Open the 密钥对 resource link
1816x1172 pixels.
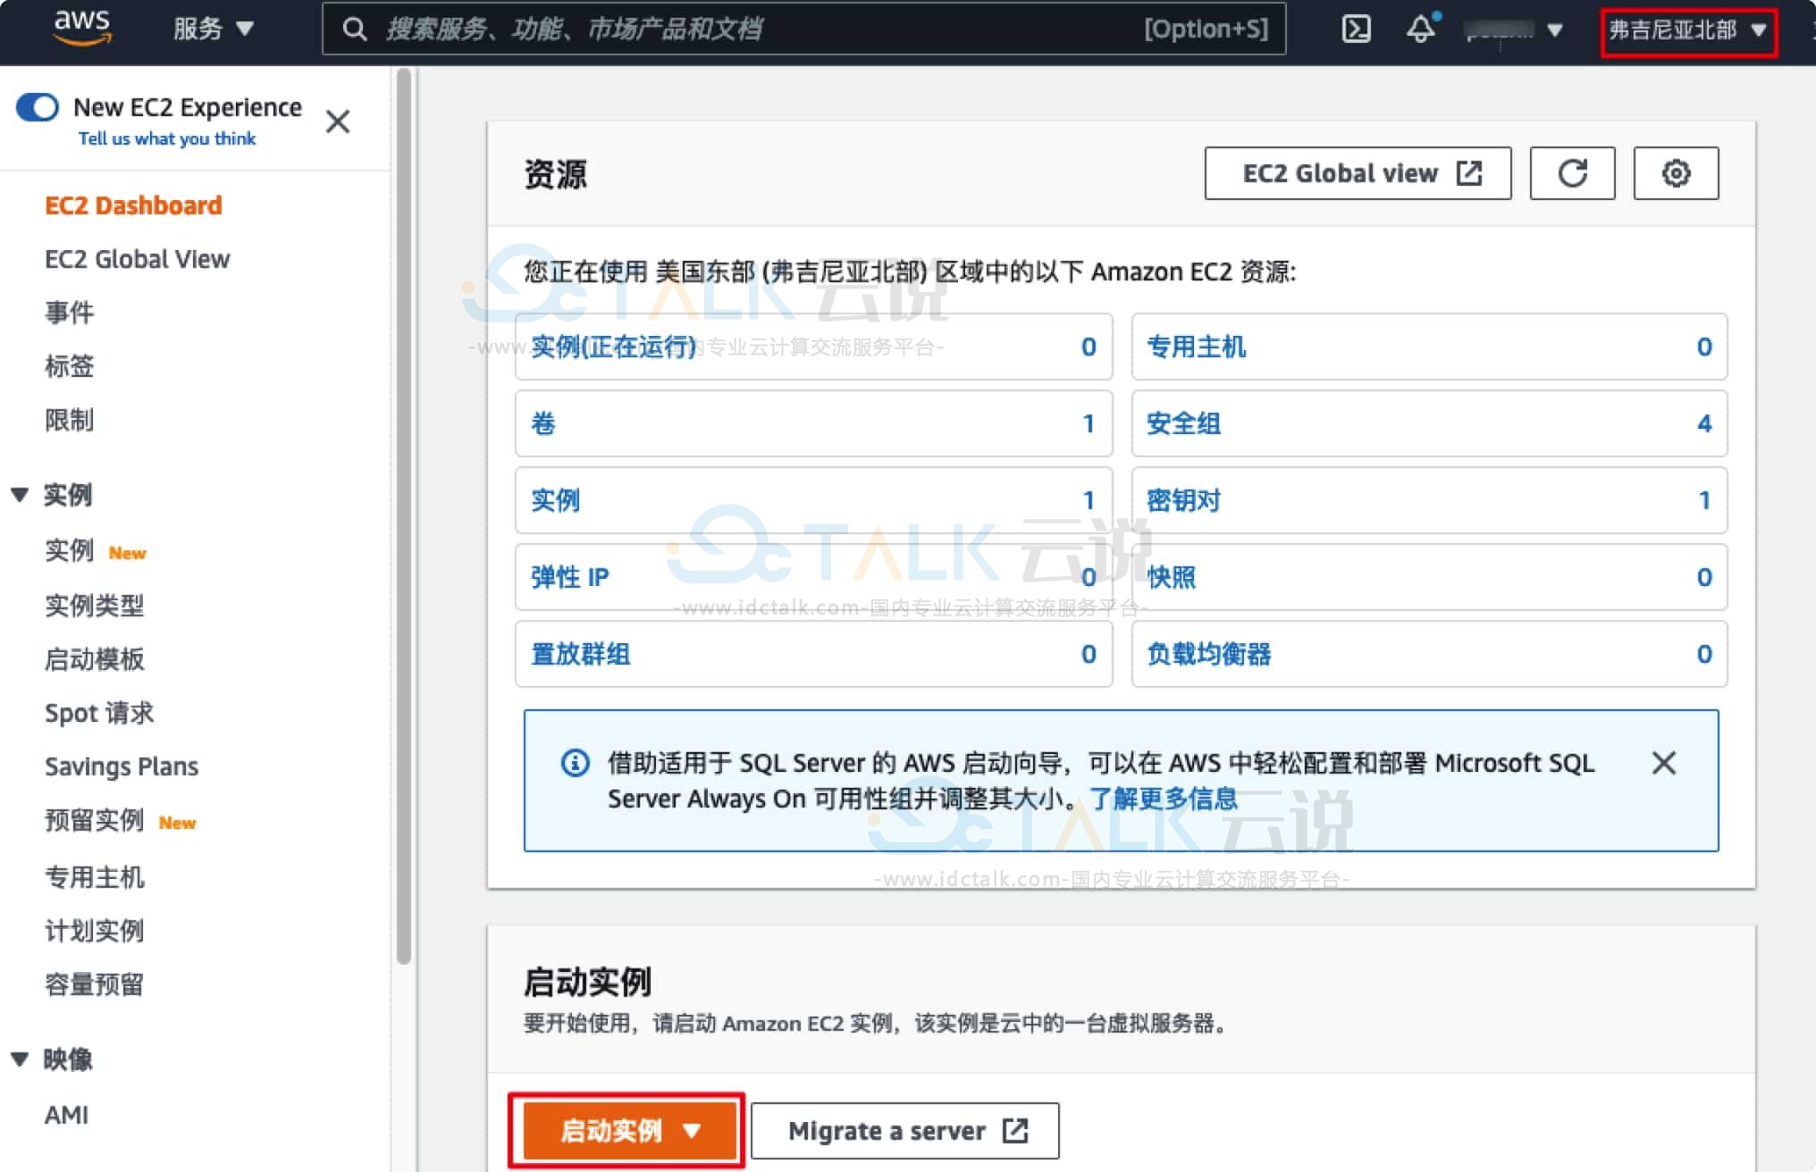[1183, 500]
